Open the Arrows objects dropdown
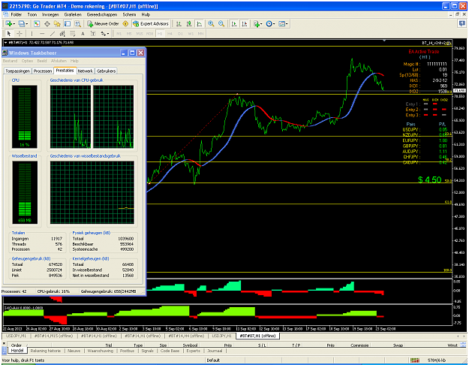Viewport: 469px width, 365px height. click(105, 34)
